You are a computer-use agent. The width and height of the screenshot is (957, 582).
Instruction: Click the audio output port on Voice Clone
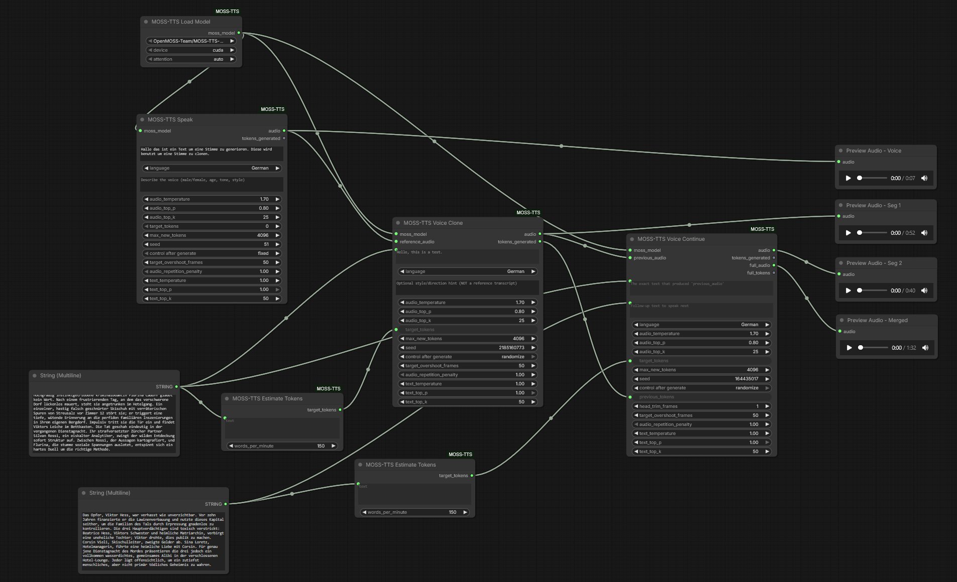click(x=540, y=234)
